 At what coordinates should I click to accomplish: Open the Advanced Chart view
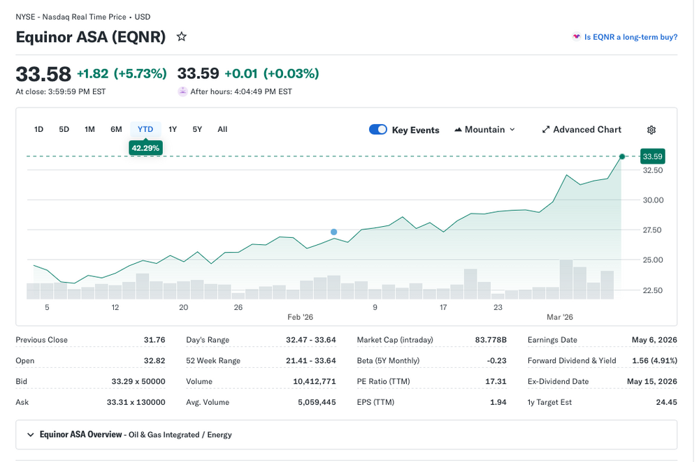pyautogui.click(x=582, y=130)
